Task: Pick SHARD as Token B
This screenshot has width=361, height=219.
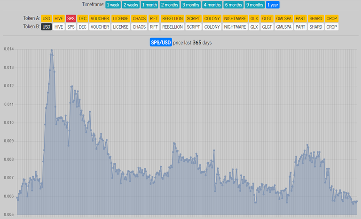Action: point(315,27)
